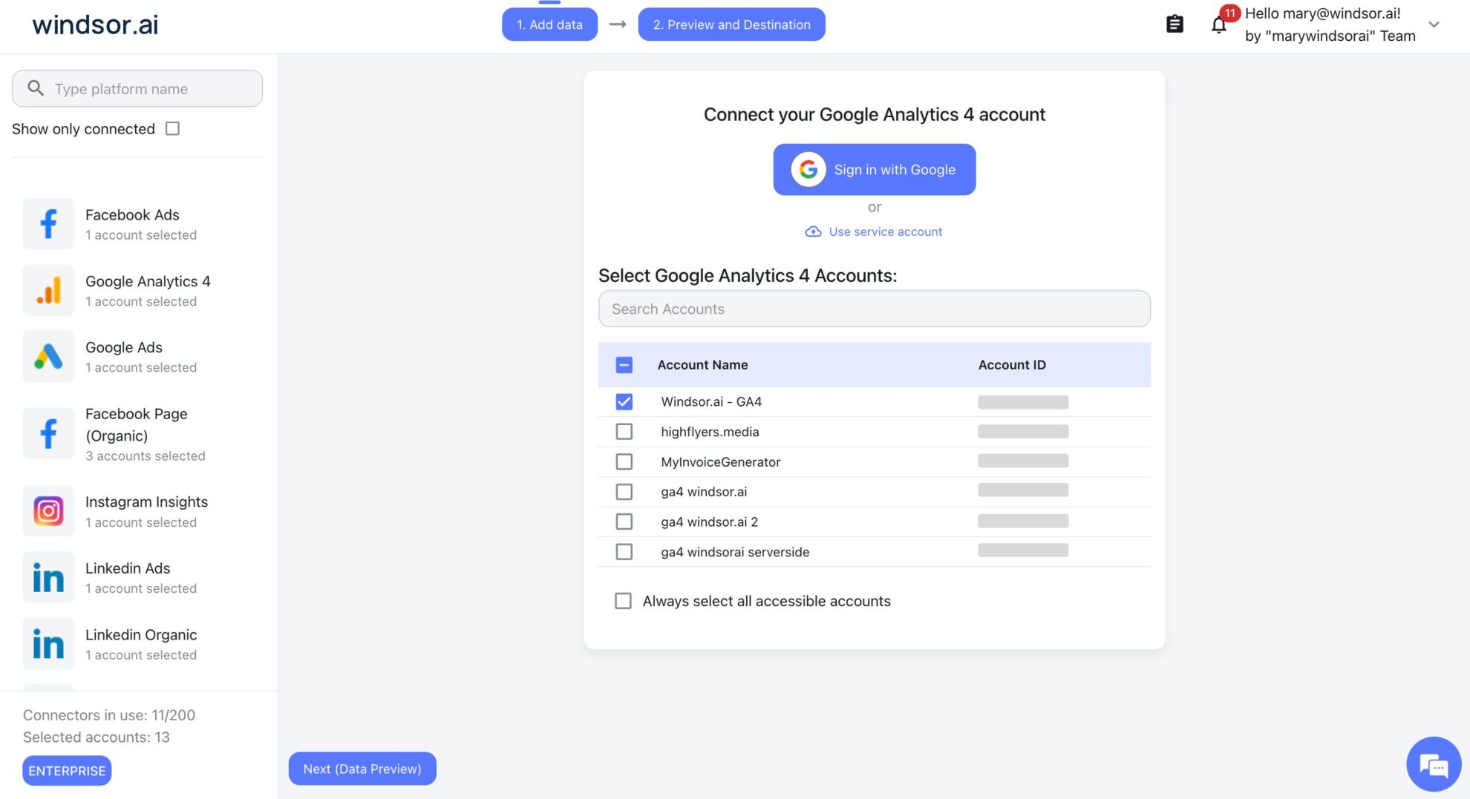Expand the user account dropdown chevron
1470x799 pixels.
pyautogui.click(x=1434, y=24)
